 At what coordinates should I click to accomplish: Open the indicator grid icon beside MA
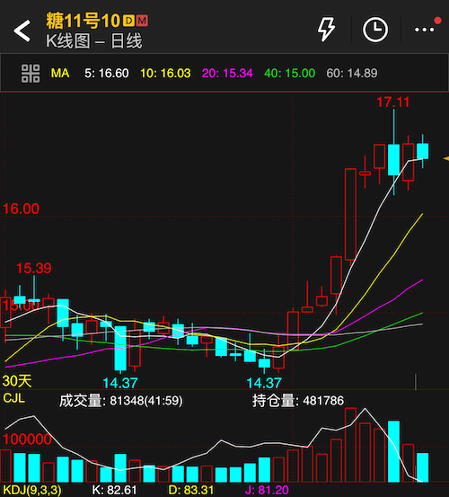(x=31, y=73)
